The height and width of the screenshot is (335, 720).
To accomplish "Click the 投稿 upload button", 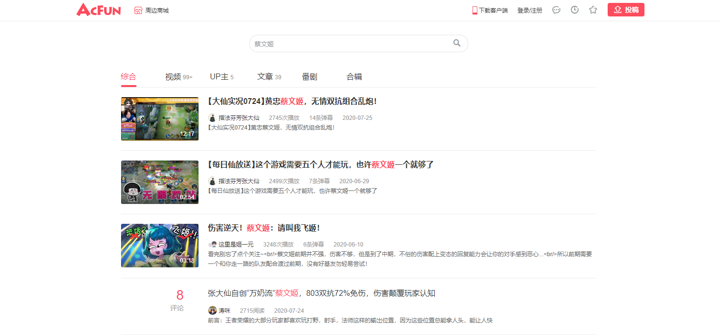I will tap(626, 10).
